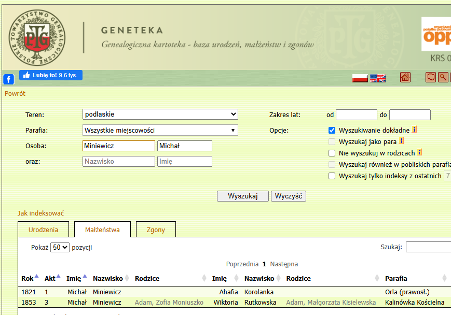
Task: Open info icon beside Nie wyszukuj w rodzicach
Action: click(x=420, y=152)
